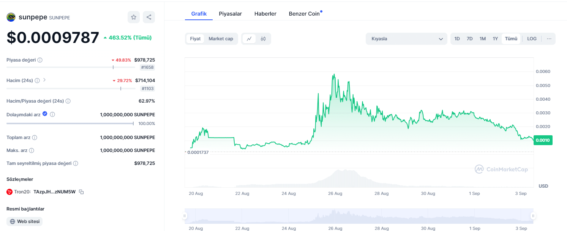Click the Web sitesi link button

pyautogui.click(x=25, y=222)
